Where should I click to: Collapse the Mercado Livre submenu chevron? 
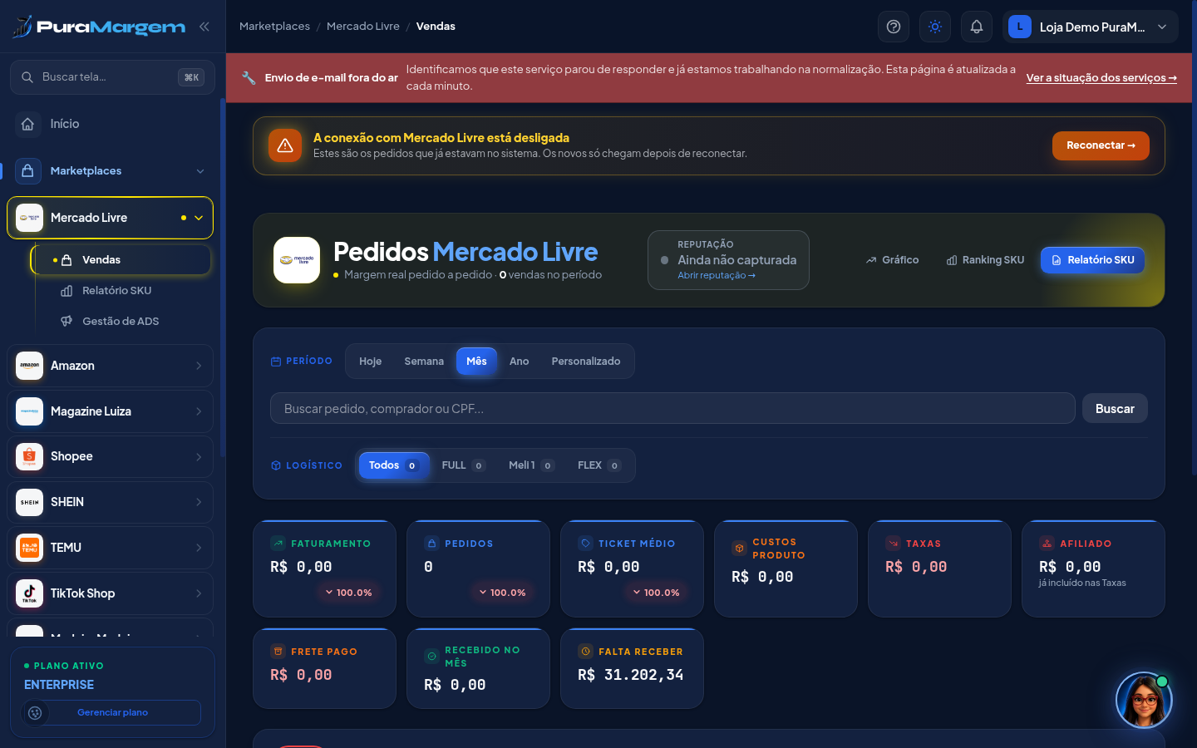click(x=199, y=218)
